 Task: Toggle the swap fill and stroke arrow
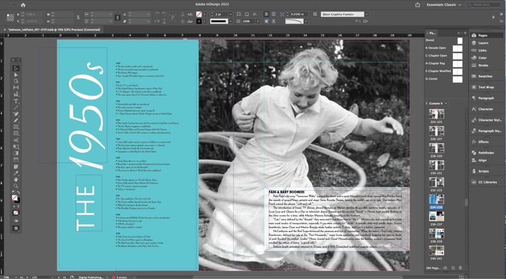tap(18, 193)
